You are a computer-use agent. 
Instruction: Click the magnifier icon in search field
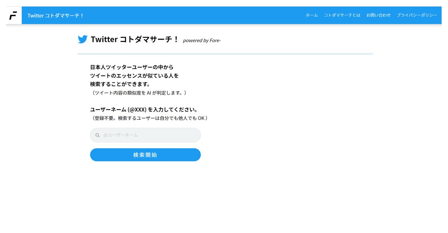pos(97,135)
